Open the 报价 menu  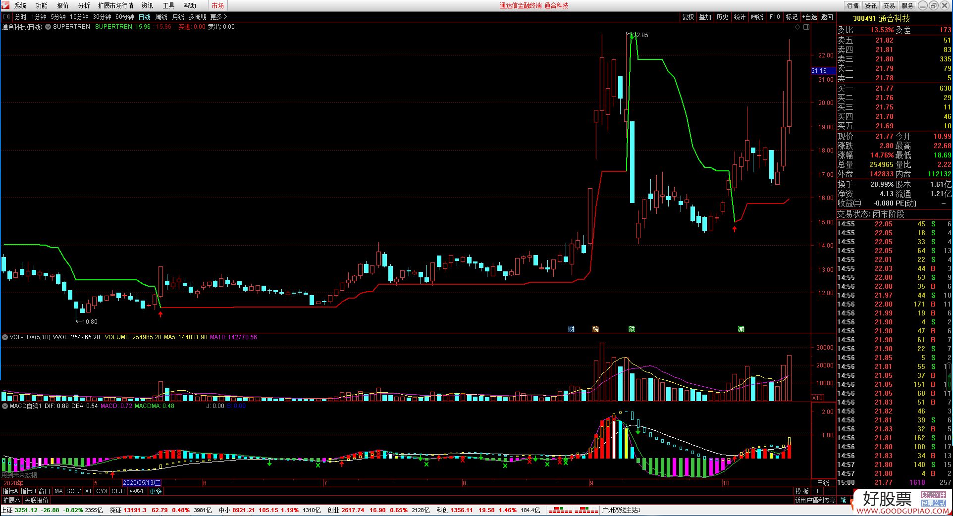(x=63, y=5)
